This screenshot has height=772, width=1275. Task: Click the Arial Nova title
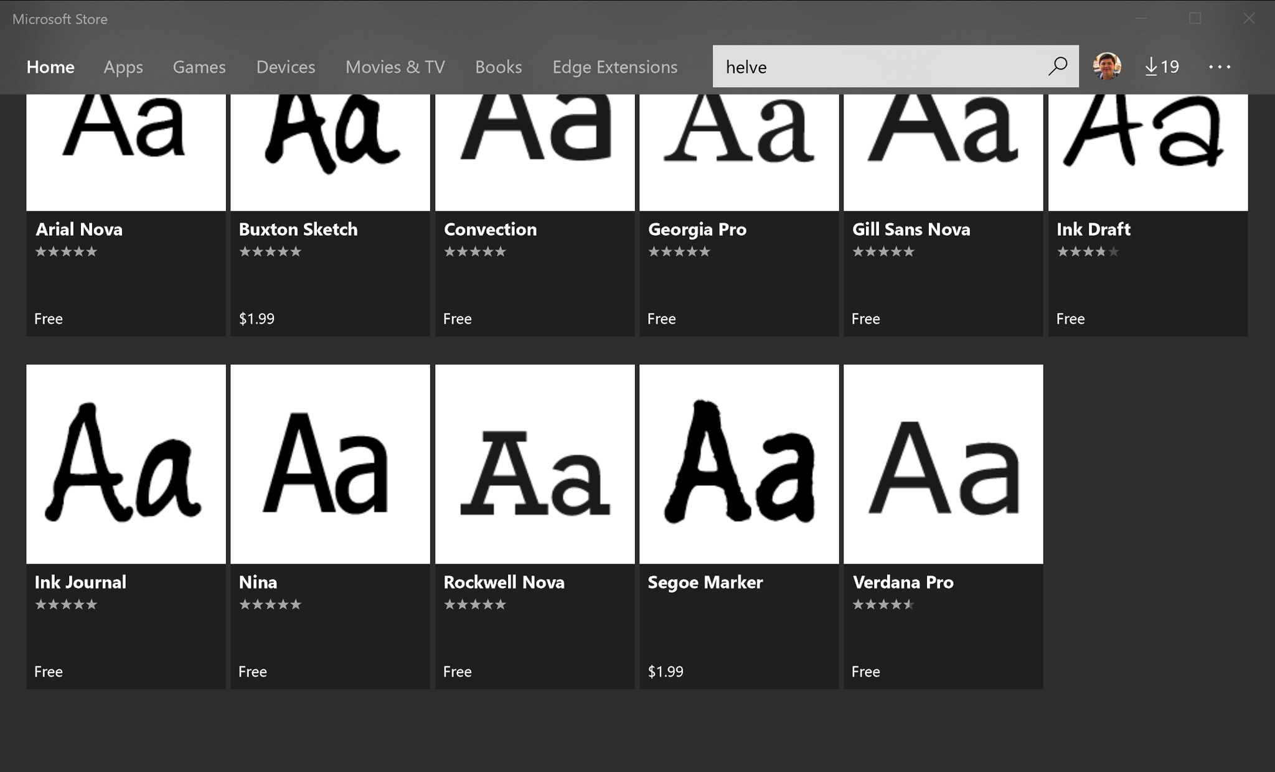click(x=79, y=230)
